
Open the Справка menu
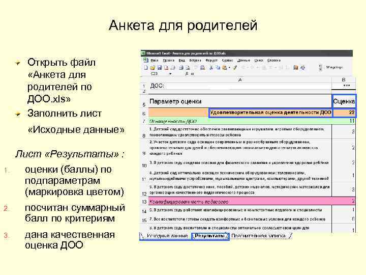274,60
